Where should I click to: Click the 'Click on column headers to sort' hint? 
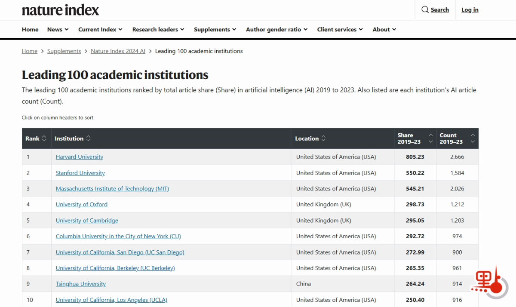pyautogui.click(x=58, y=118)
